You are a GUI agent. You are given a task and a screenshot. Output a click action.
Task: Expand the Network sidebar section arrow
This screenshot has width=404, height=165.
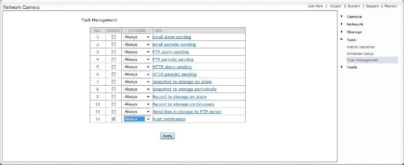tap(342, 24)
